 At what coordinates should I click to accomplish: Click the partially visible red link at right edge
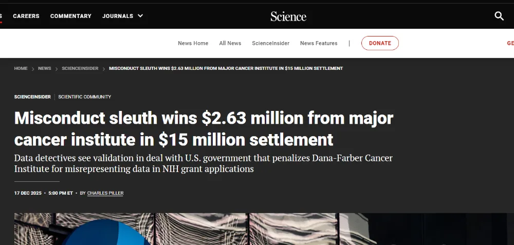click(x=510, y=43)
